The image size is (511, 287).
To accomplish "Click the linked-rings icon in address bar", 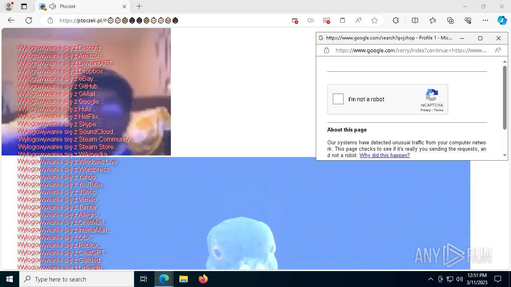I will pyautogui.click(x=311, y=20).
